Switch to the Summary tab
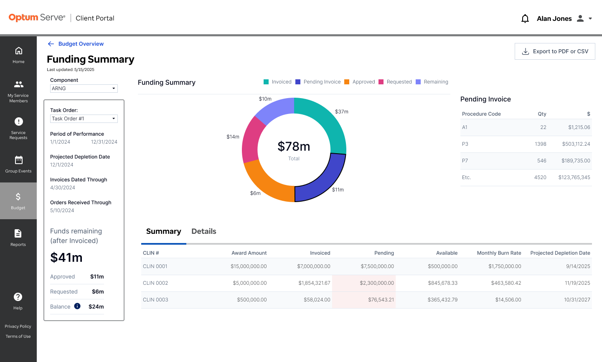 pos(164,231)
